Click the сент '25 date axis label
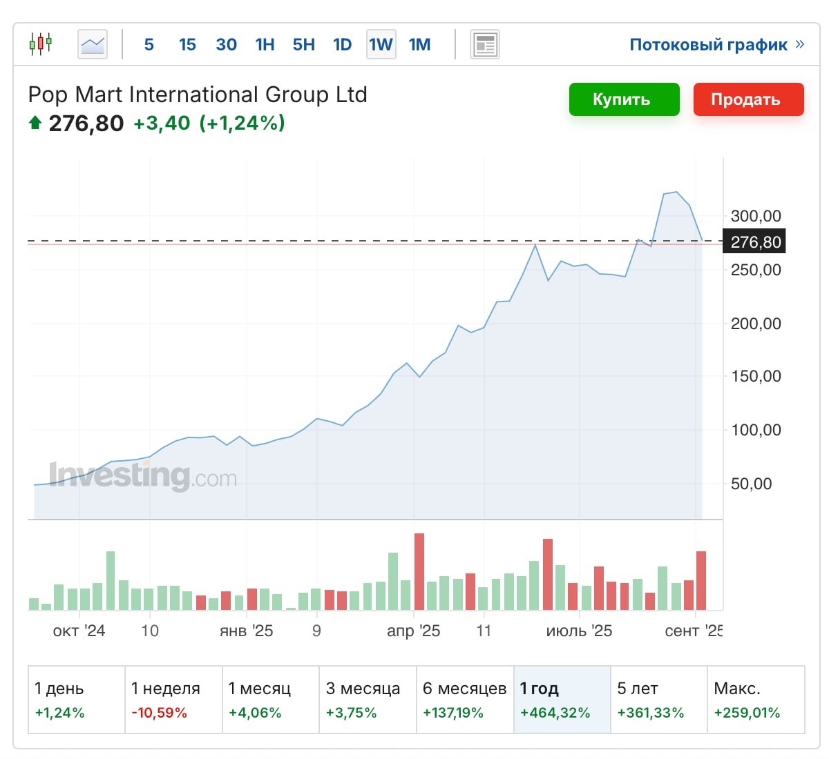The height and width of the screenshot is (759, 829). pos(694,631)
